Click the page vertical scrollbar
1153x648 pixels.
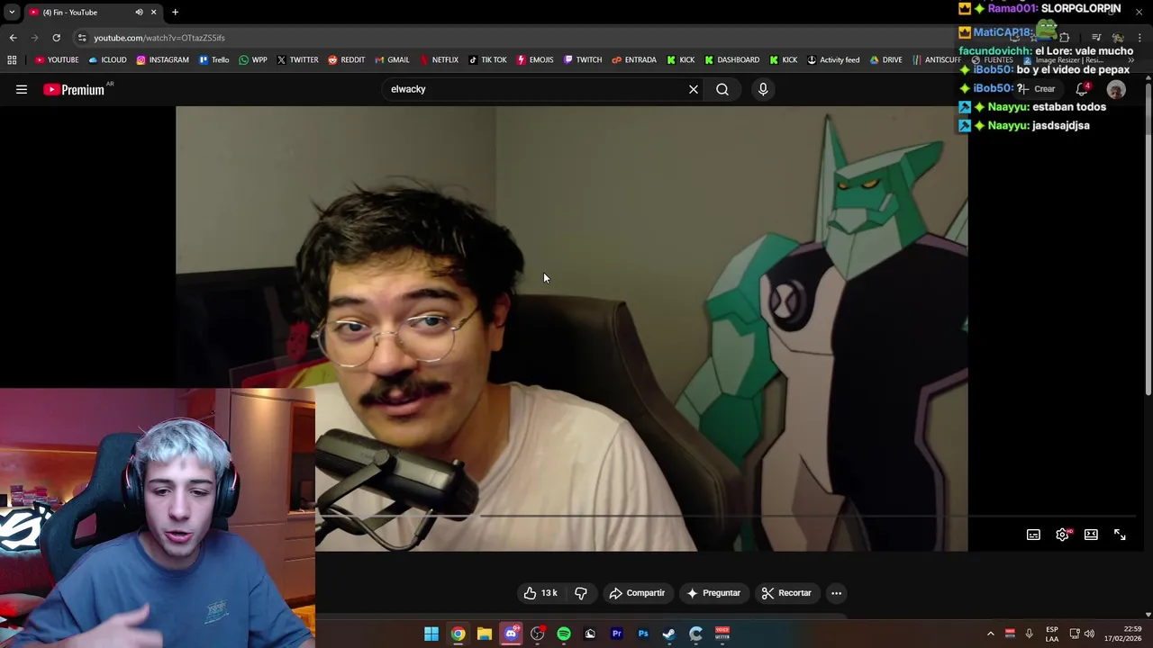pyautogui.click(x=1148, y=238)
